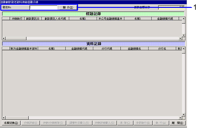Click the 名稱切換 button
197x128 pixels.
[x=11, y=123]
